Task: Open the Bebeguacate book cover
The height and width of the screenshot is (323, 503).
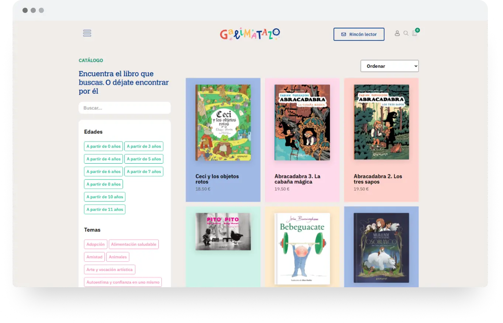Action: [x=302, y=249]
